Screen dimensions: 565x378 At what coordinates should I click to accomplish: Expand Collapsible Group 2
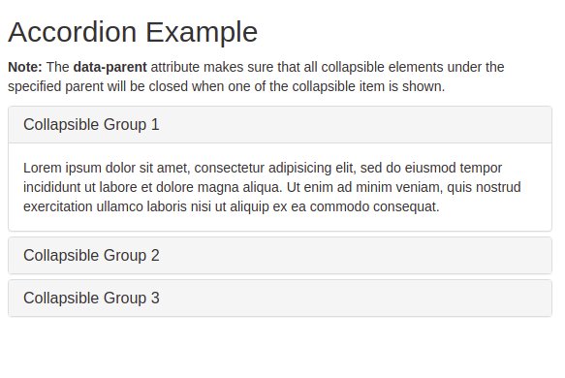tap(91, 256)
